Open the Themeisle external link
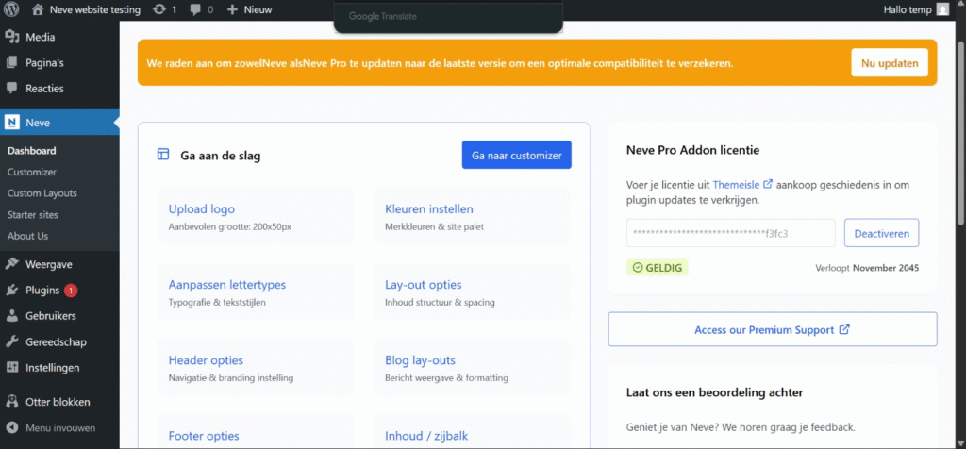The width and height of the screenshot is (966, 449). point(742,184)
